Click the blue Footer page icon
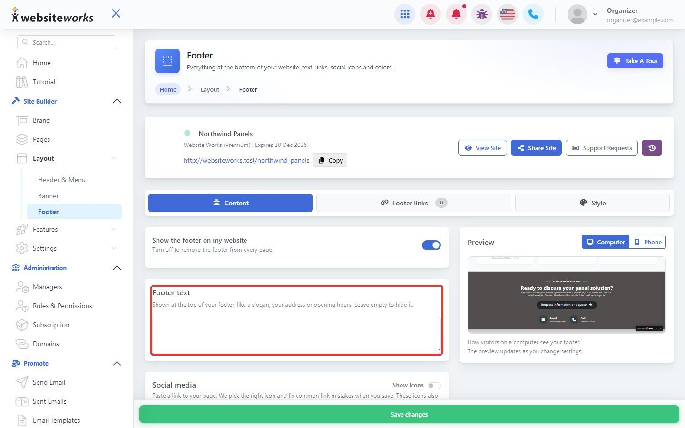685x428 pixels. click(x=167, y=61)
